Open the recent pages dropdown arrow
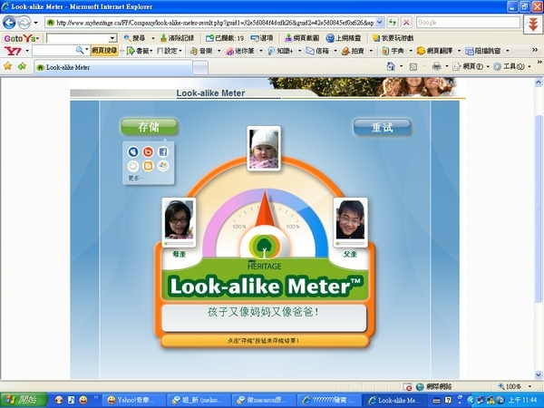Viewport: 544px width, 408px height. 35,23
